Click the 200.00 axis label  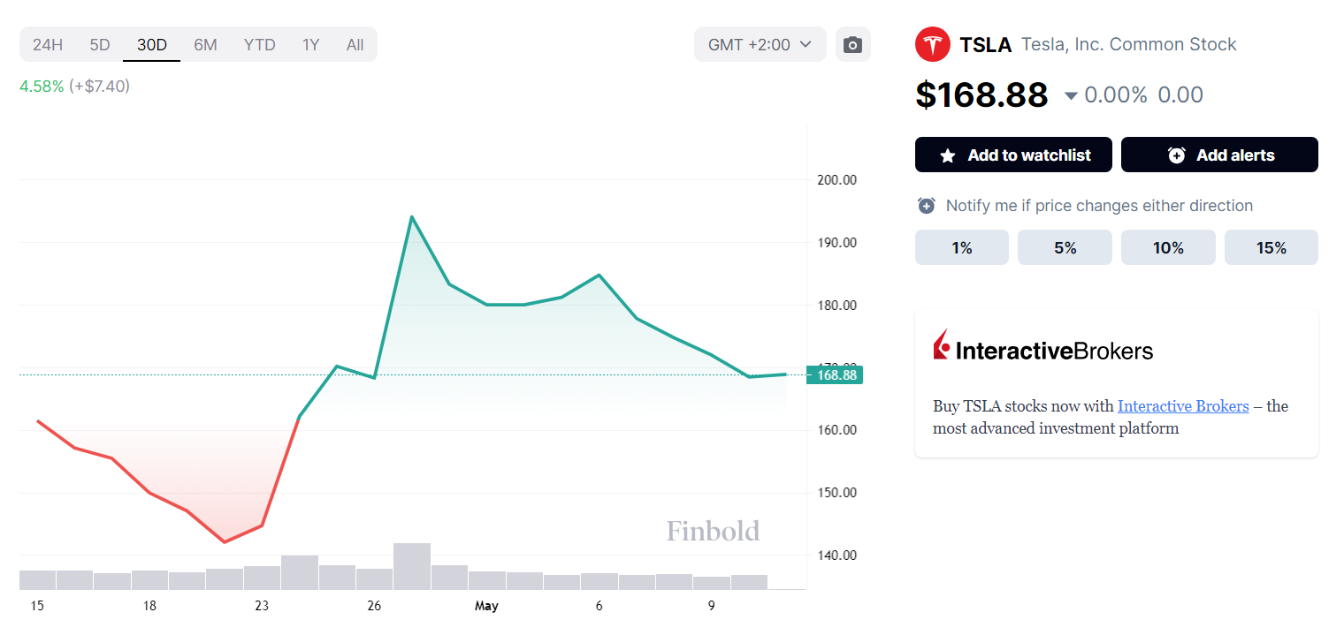837,179
